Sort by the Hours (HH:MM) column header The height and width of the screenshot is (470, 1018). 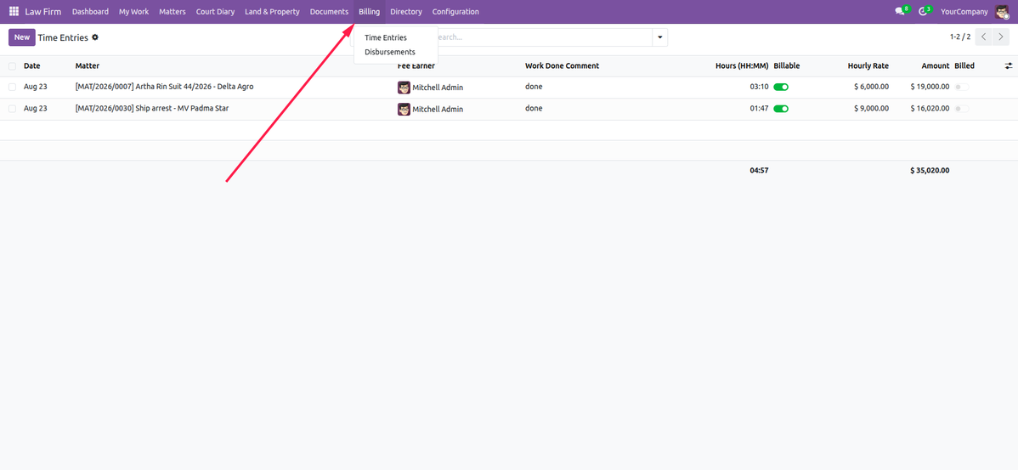pos(742,66)
